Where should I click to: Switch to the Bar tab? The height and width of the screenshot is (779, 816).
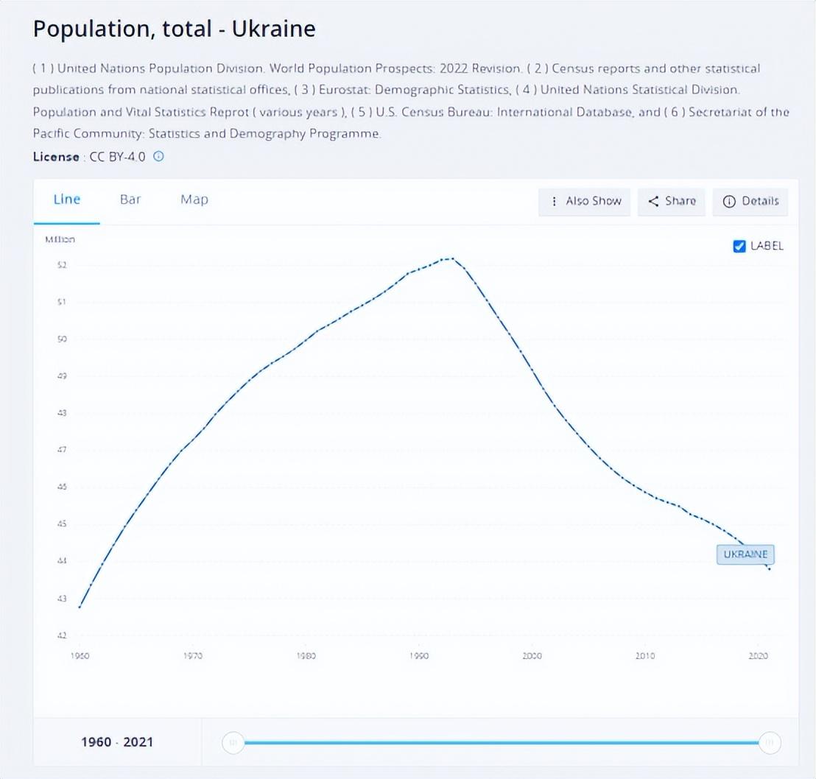[130, 200]
